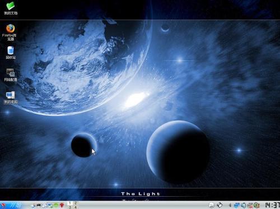Click the diamond-shaped tray icon
This screenshot has height=209, width=280.
[x=220, y=205]
